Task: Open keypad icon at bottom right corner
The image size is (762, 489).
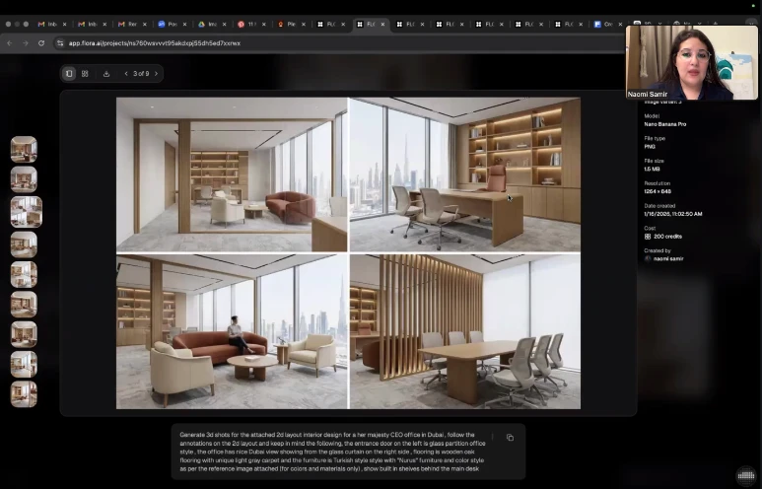Action: tap(745, 475)
